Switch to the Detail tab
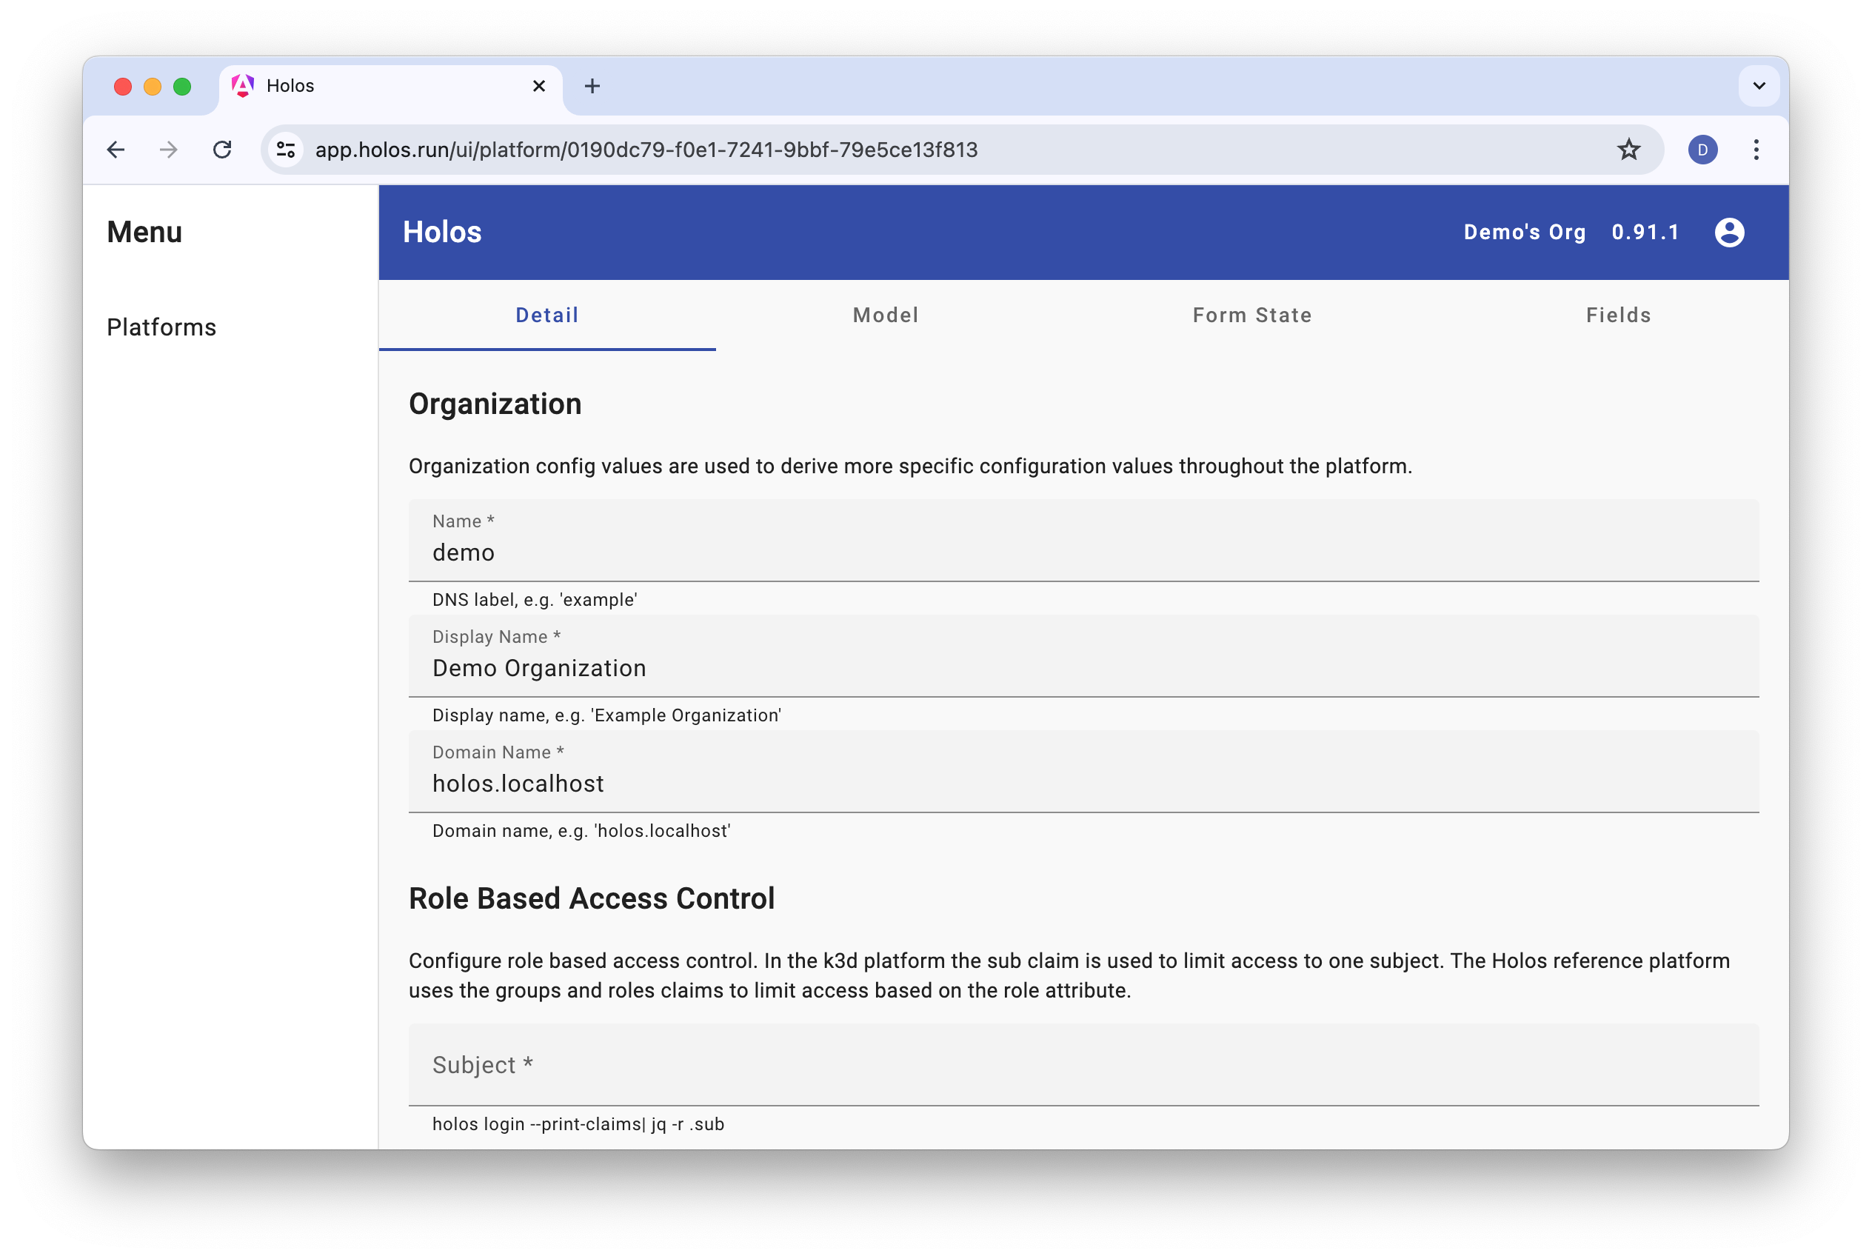 point(546,315)
